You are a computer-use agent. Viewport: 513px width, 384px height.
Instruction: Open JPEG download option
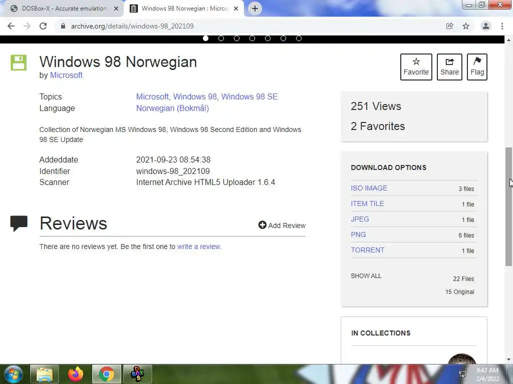coord(360,219)
